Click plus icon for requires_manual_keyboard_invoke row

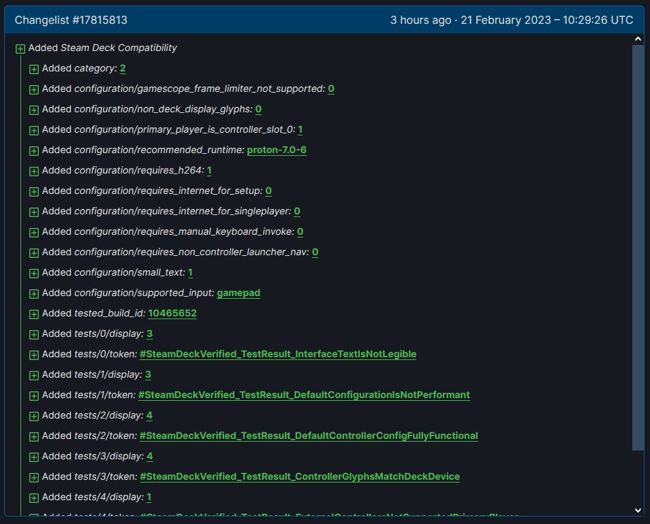pos(34,233)
